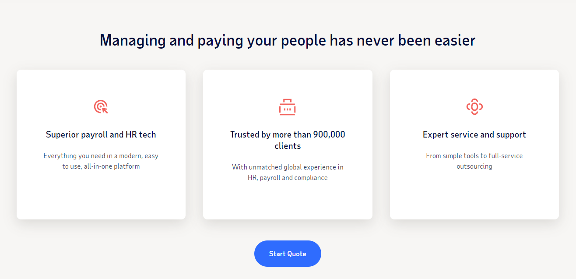Click the "With unmatched global experience in" line

(288, 167)
